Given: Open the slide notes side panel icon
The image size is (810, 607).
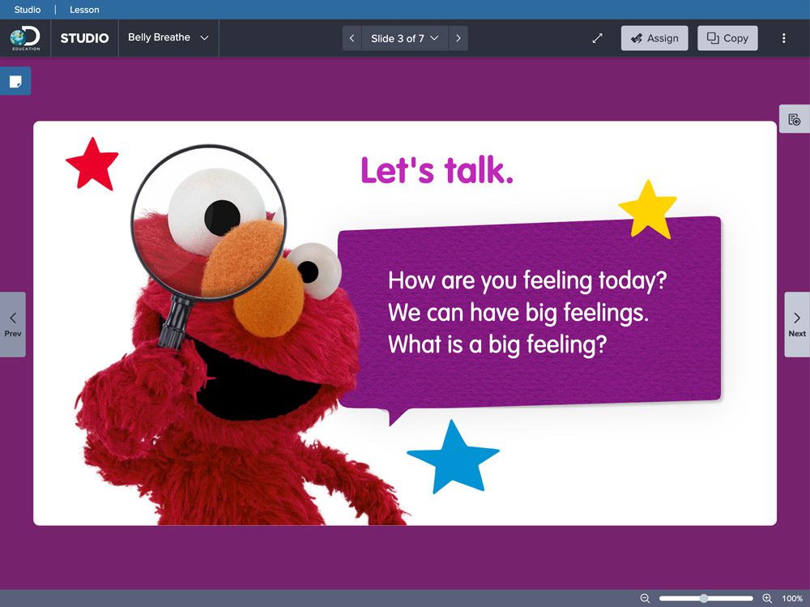Looking at the screenshot, I should click(794, 119).
